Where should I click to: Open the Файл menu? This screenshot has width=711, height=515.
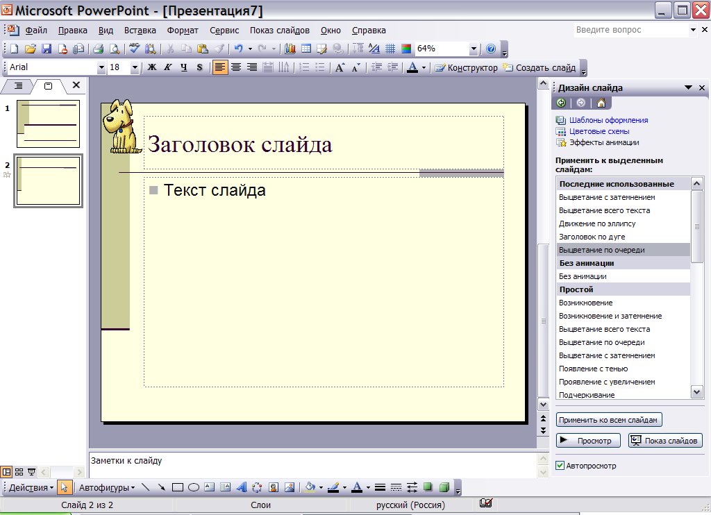[36, 31]
